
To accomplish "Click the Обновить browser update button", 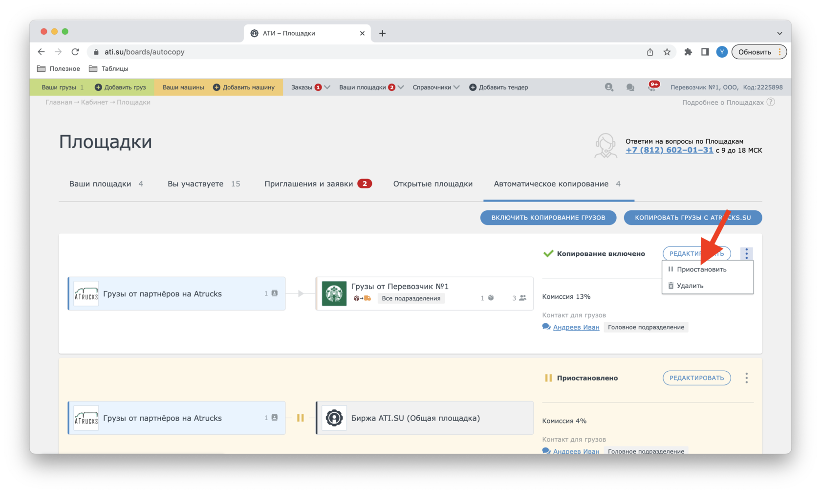I will point(759,52).
